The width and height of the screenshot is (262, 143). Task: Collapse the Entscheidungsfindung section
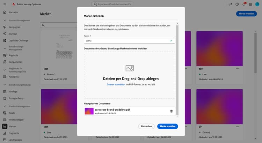coord(5,85)
